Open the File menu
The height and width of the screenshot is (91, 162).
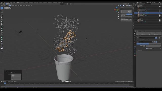tap(3, 2)
